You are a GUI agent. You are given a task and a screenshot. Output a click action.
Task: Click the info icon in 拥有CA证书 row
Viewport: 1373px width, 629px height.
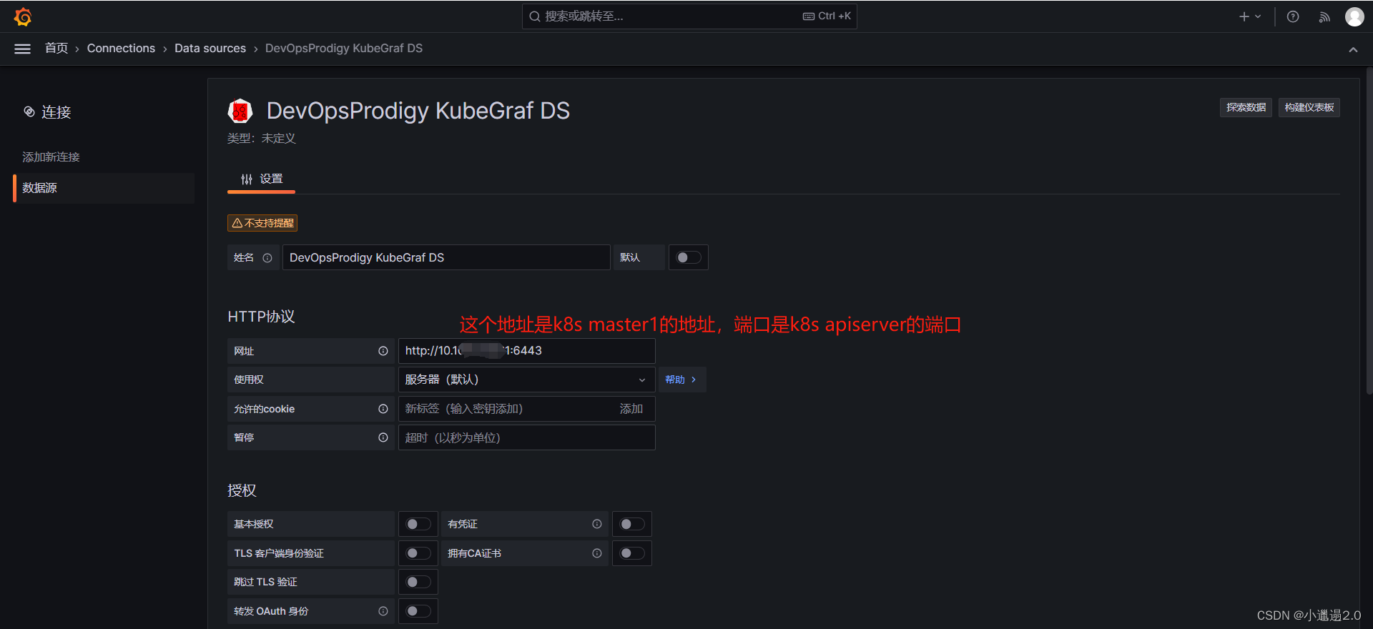click(x=597, y=553)
